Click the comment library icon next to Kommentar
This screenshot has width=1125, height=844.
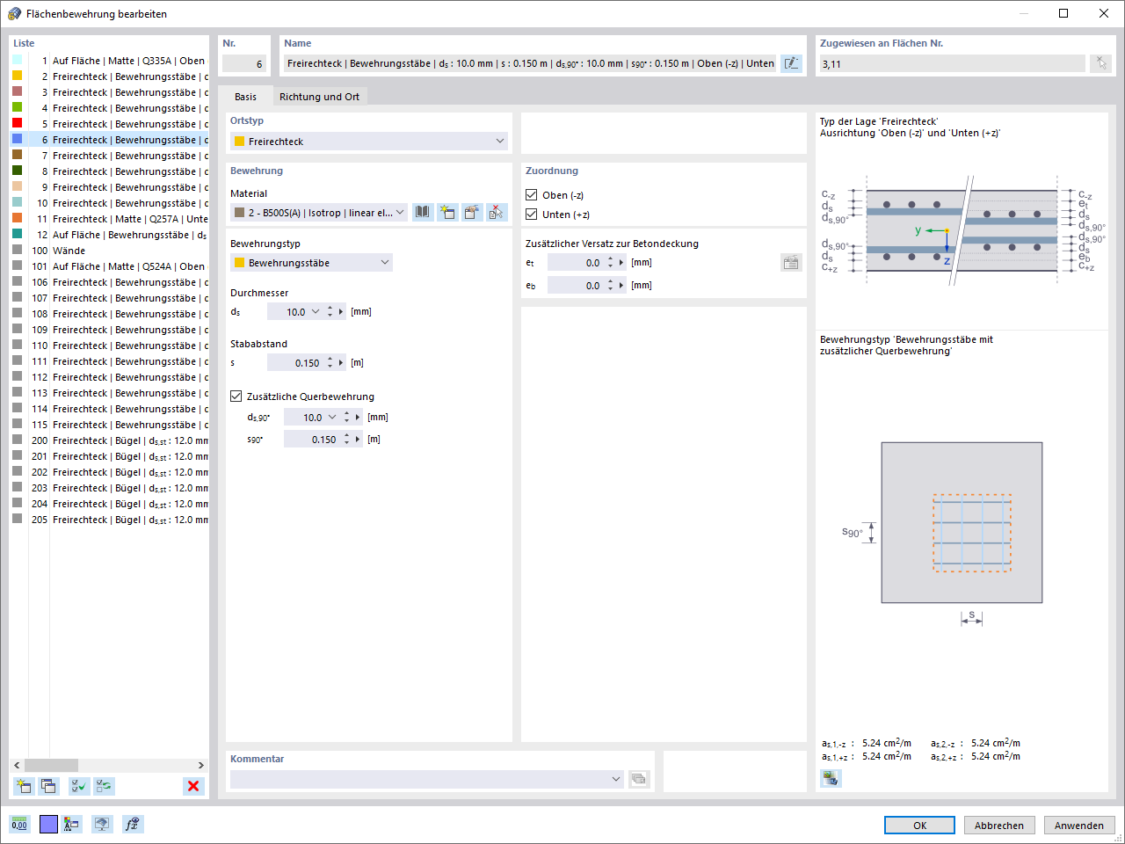pyautogui.click(x=639, y=779)
